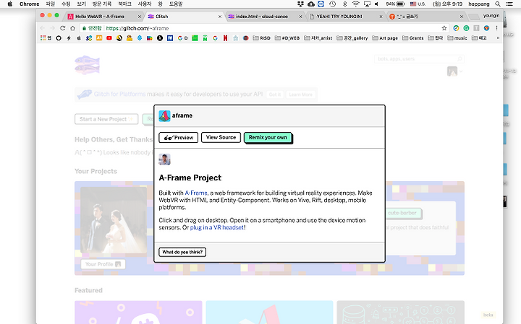This screenshot has height=324, width=521.
Task: Open the 도움말 (Help) menu
Action: click(176, 4)
